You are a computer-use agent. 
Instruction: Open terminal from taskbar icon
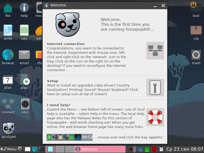pyautogui.click(x=42, y=149)
